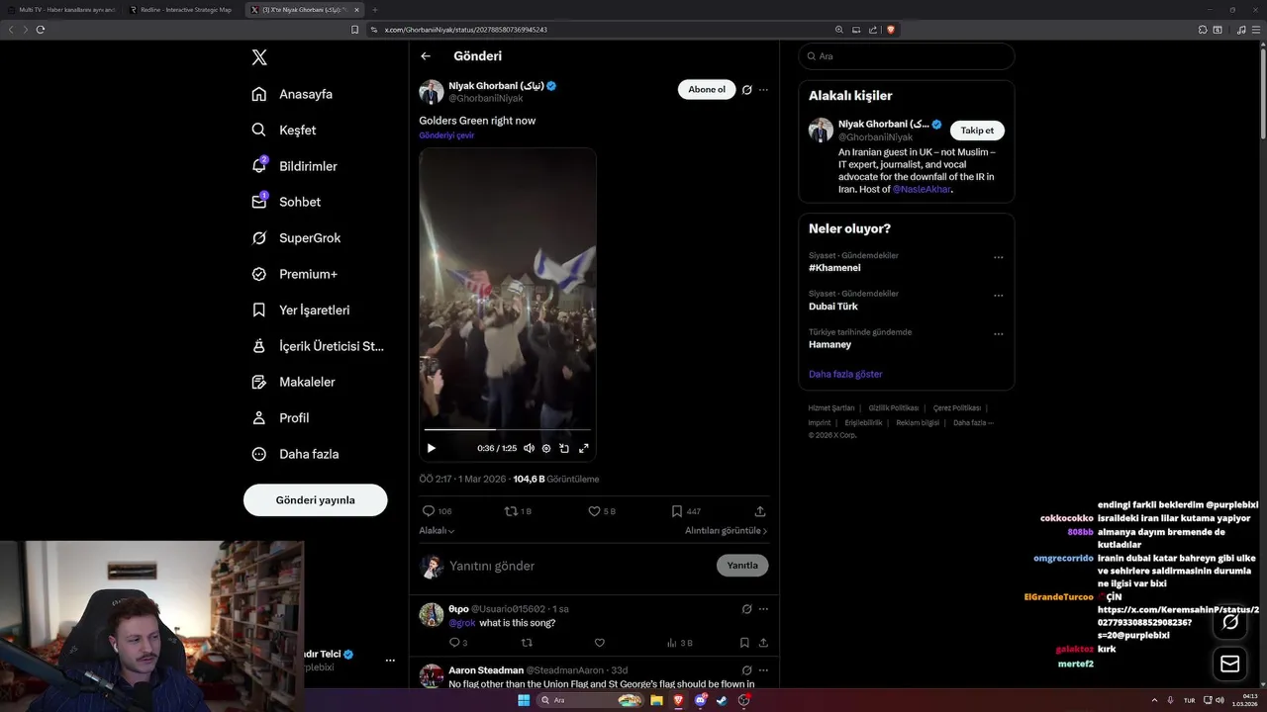Viewport: 1267px width, 712px height.
Task: Click the Gönderi yayınla button
Action: click(315, 499)
